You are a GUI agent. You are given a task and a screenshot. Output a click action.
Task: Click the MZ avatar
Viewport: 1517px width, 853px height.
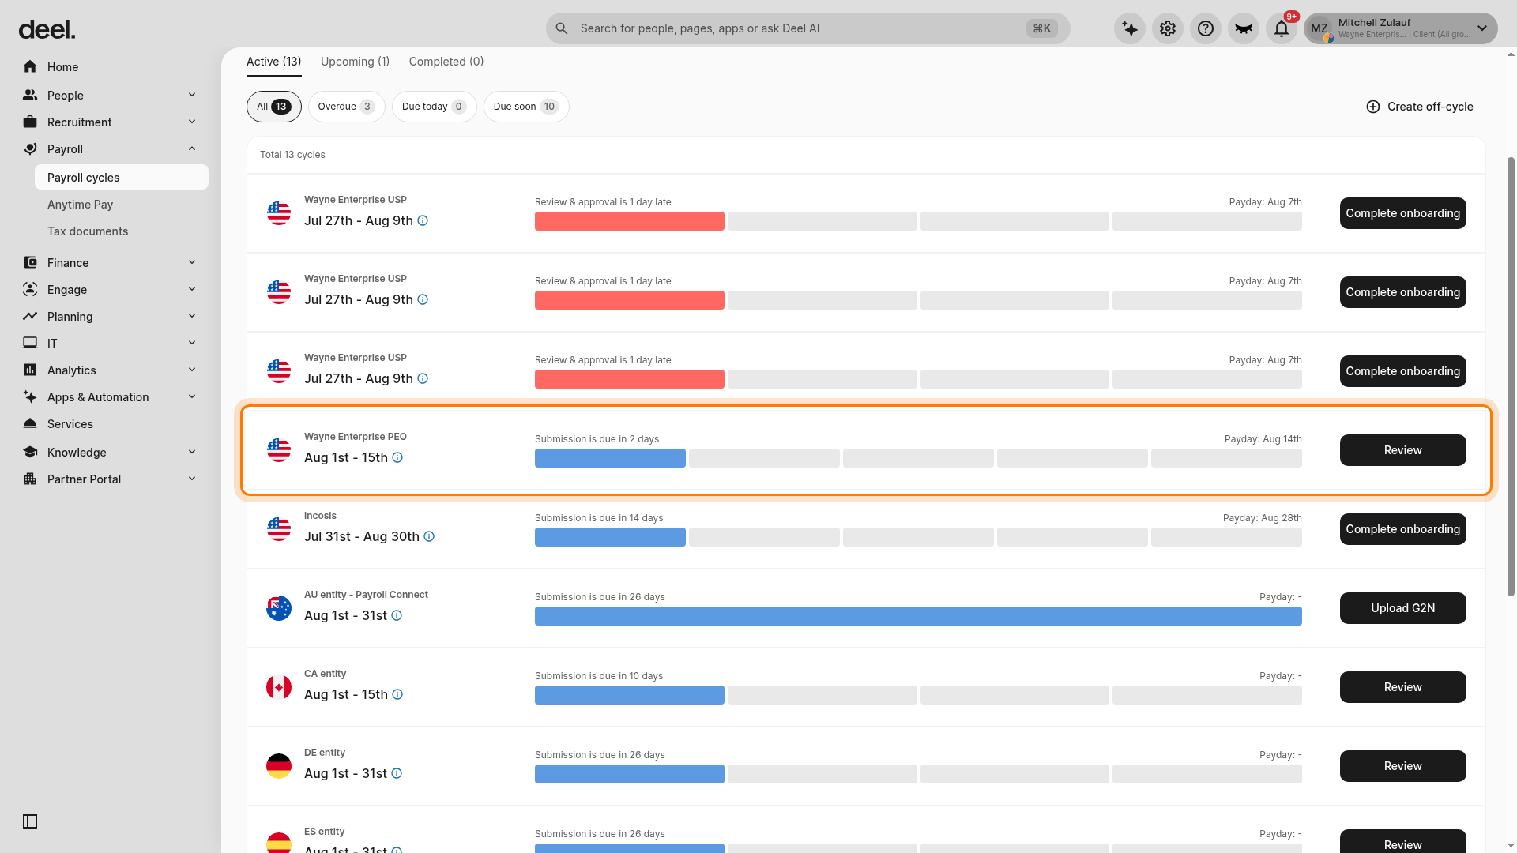1319,28
